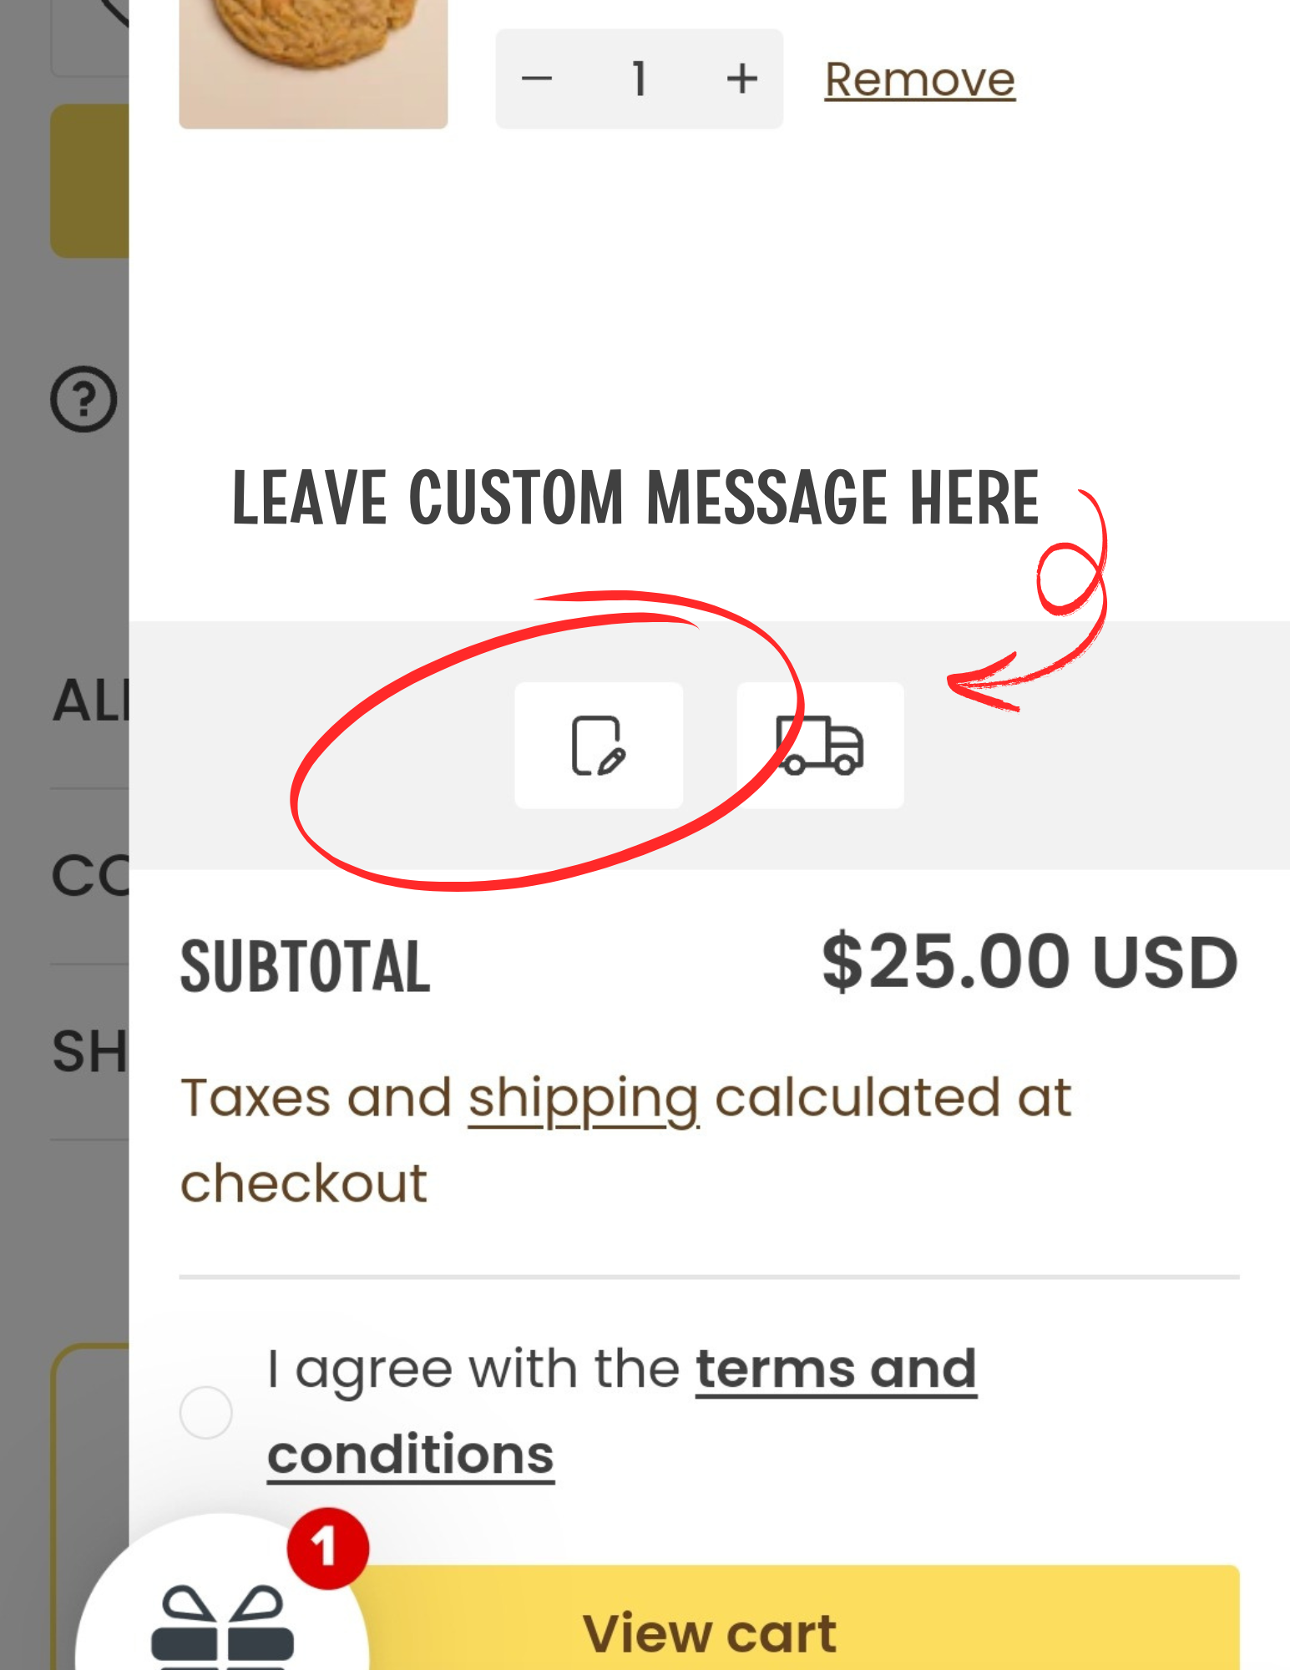Increase quantity with the plus icon

pyautogui.click(x=741, y=79)
